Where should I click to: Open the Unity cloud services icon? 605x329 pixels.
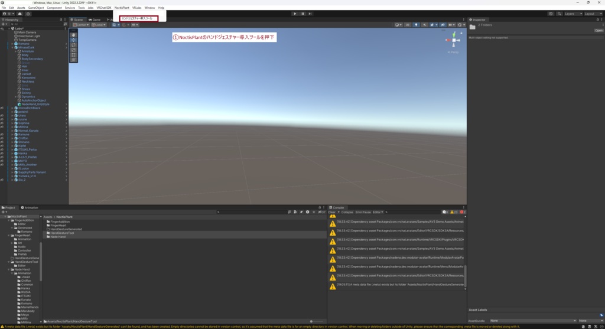coord(19,14)
